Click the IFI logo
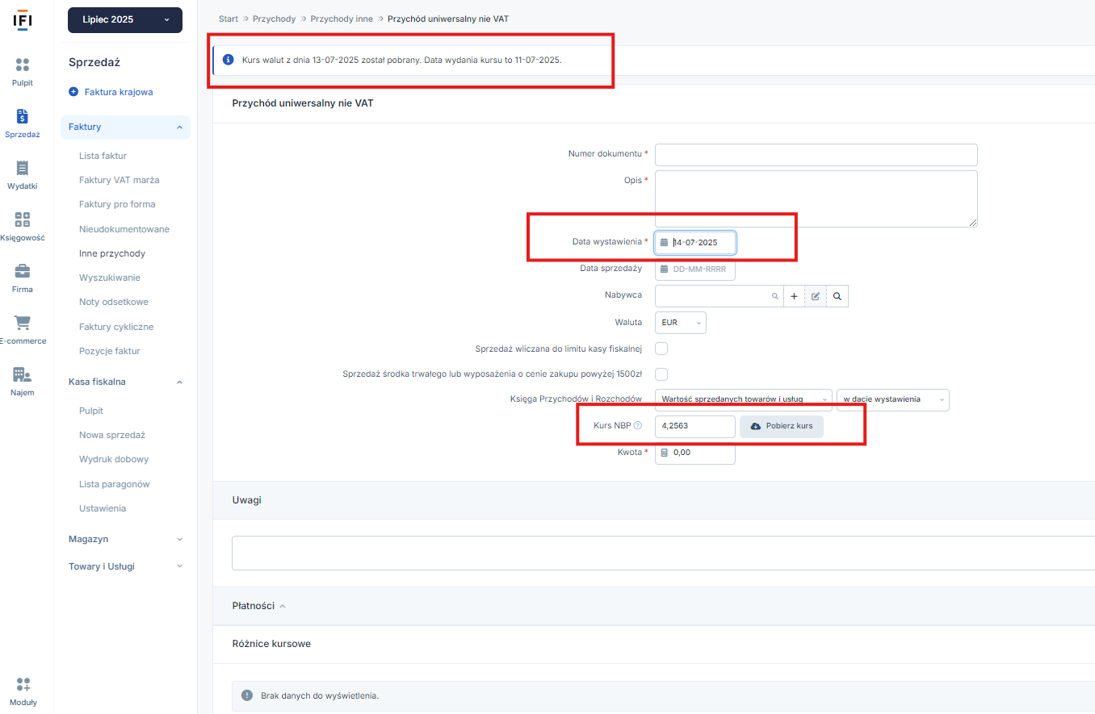Image resolution: width=1095 pixels, height=714 pixels. click(x=23, y=20)
